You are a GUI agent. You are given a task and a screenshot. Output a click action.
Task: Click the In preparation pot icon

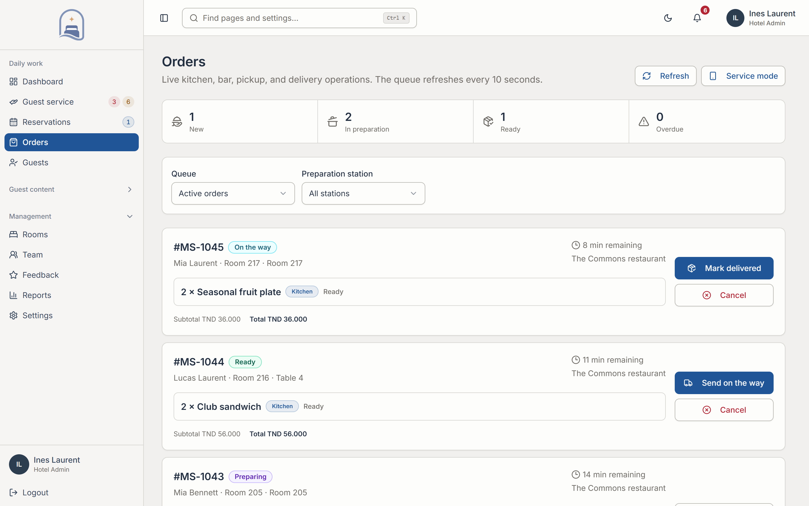point(332,121)
